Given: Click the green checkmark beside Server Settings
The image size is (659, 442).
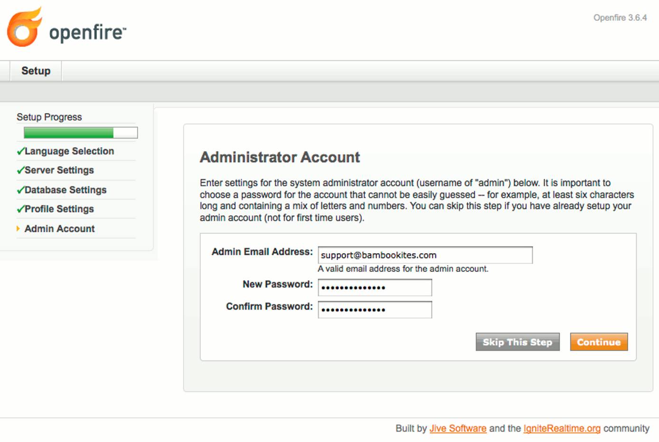Looking at the screenshot, I should coord(19,170).
